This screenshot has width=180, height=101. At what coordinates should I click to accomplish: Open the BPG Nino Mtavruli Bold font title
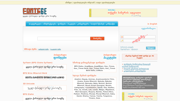click(x=35, y=73)
